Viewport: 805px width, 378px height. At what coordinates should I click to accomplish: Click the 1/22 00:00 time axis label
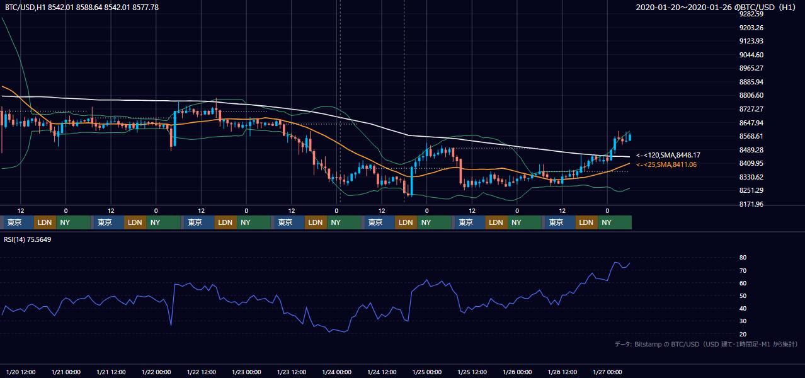click(x=156, y=372)
